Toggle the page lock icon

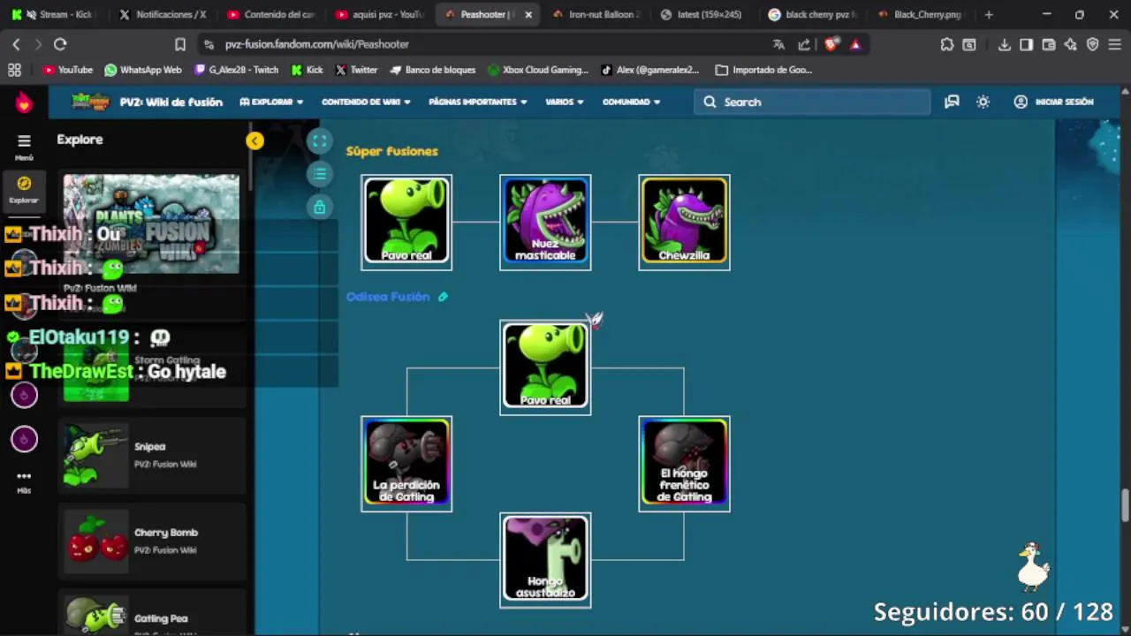(320, 207)
